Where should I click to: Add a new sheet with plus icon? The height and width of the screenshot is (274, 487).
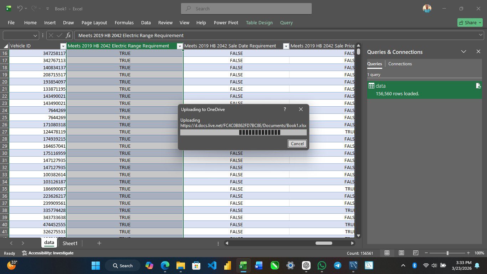99,243
